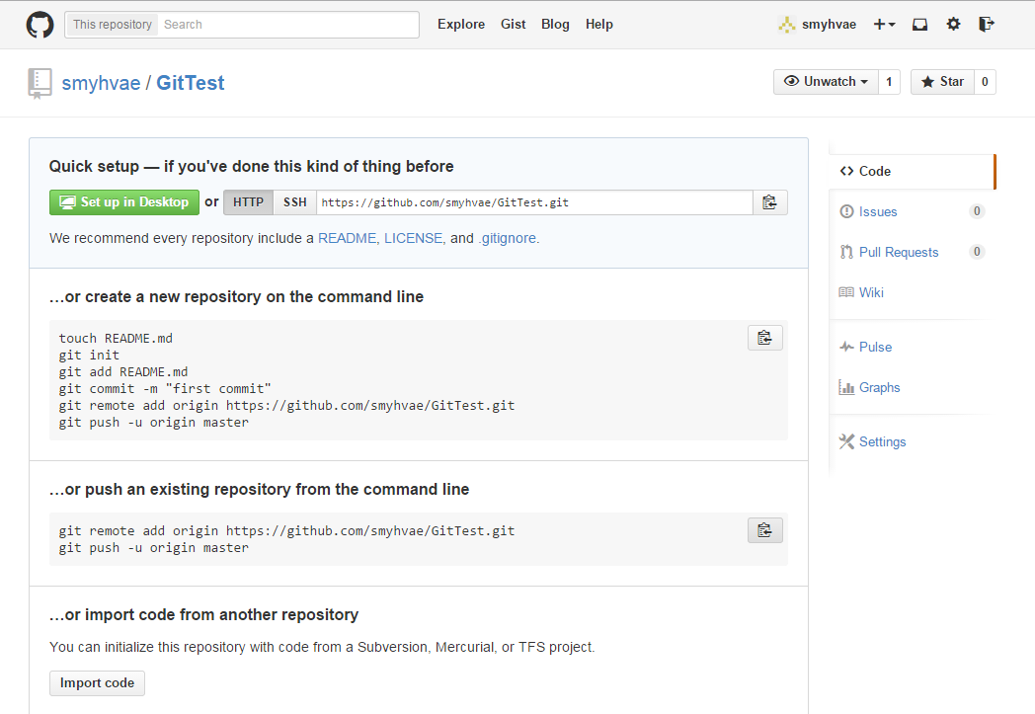Star the GitTest repository

point(942,82)
